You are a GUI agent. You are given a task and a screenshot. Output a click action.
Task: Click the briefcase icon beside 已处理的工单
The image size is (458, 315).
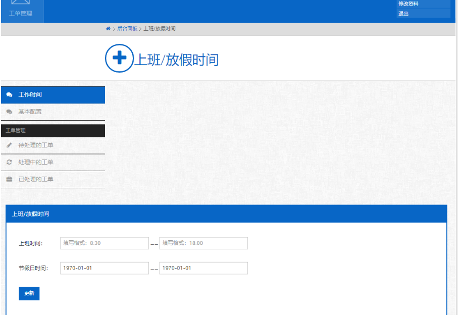click(x=10, y=179)
